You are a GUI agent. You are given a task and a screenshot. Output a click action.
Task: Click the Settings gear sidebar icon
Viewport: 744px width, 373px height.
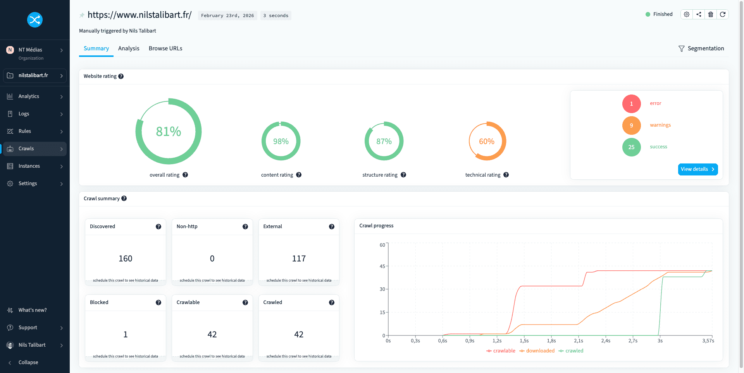pyautogui.click(x=10, y=184)
